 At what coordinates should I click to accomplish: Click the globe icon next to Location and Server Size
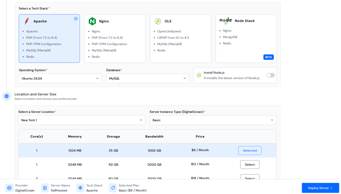(x=7, y=96)
